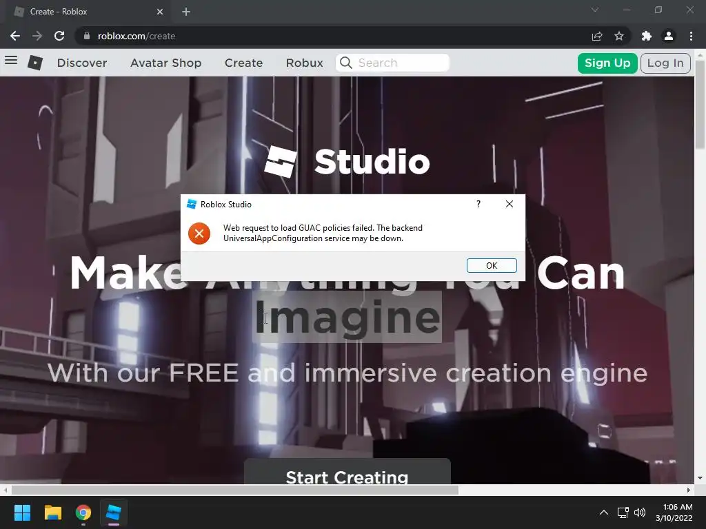Click the share page icon in address bar
The width and height of the screenshot is (706, 529).
point(597,36)
